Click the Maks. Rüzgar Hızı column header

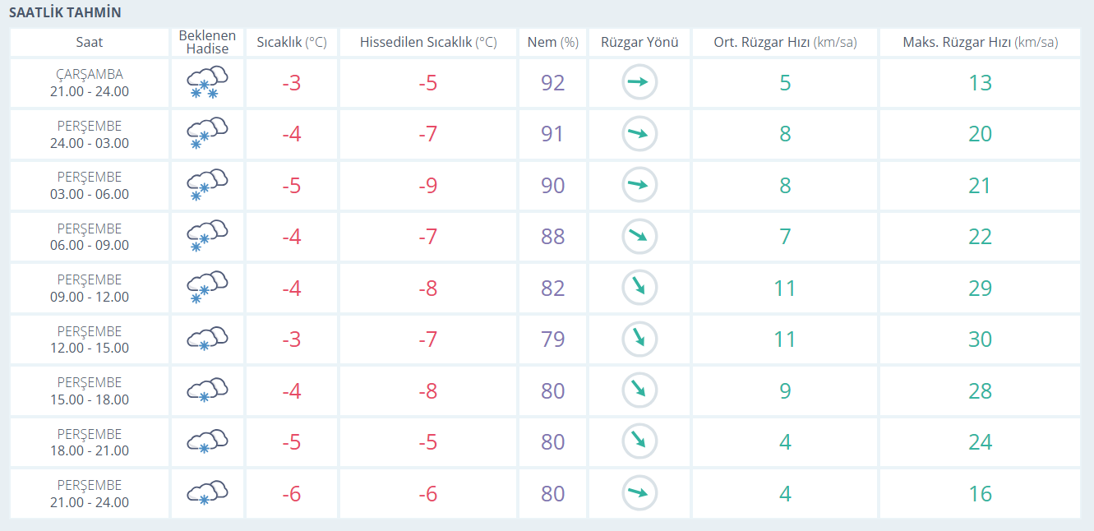click(x=980, y=42)
